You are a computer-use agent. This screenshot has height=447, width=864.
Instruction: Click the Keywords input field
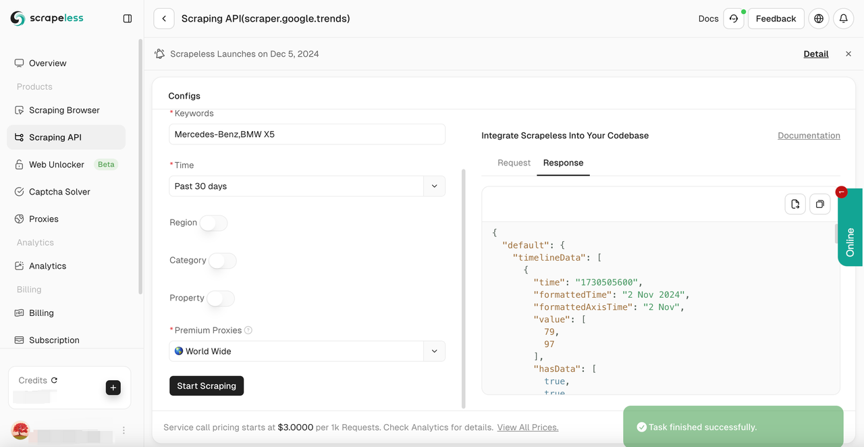click(x=307, y=134)
